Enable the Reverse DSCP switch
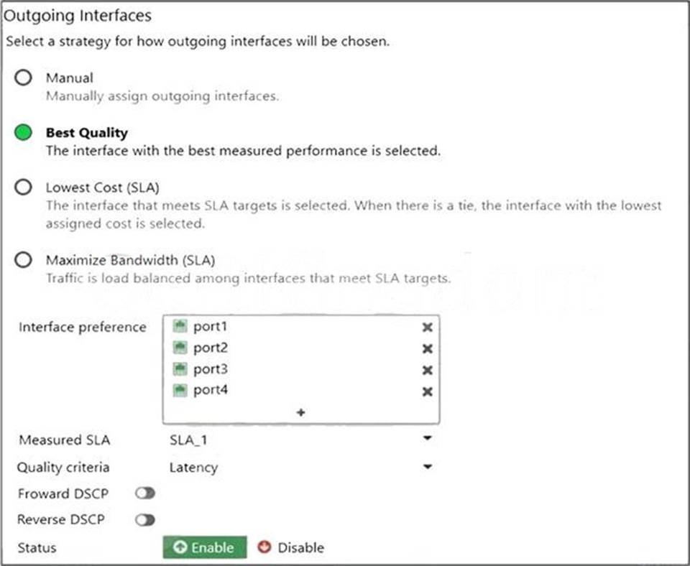 (145, 520)
